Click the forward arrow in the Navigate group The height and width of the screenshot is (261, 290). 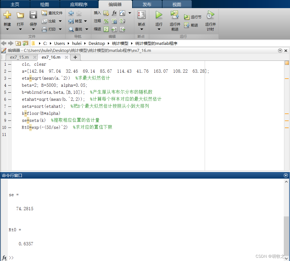point(79,13)
